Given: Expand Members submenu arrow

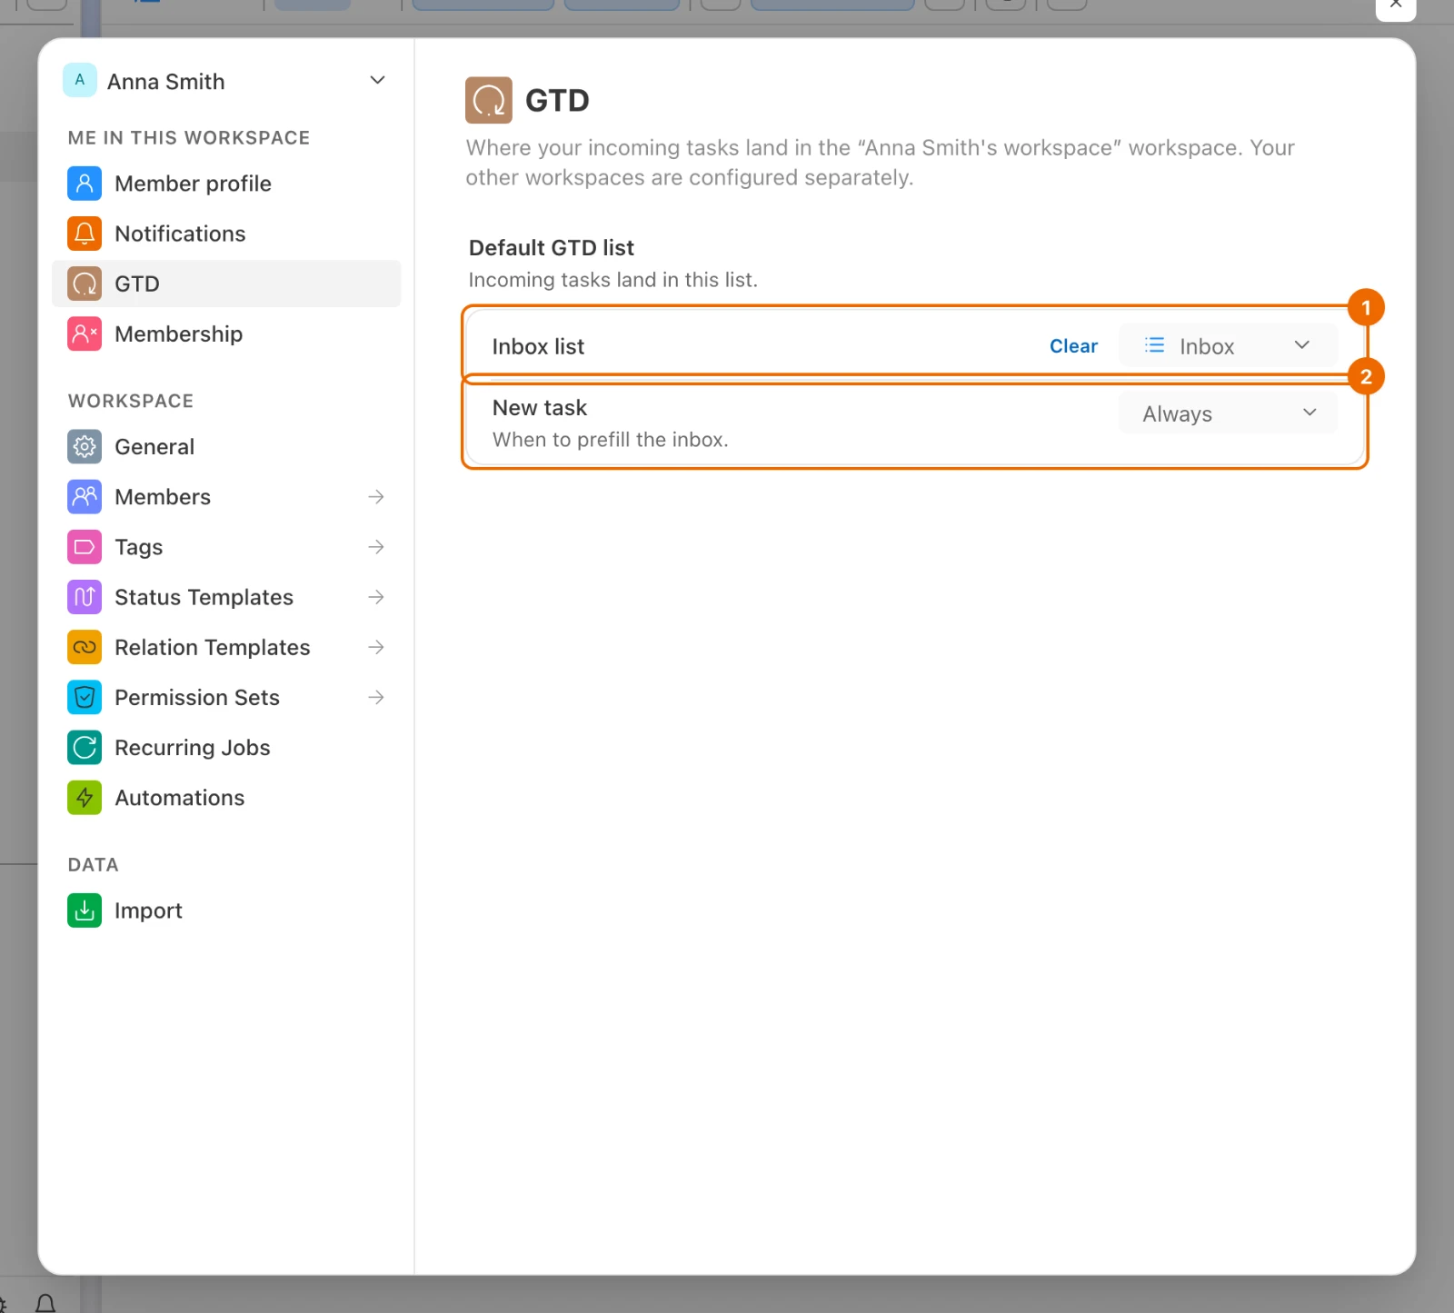Looking at the screenshot, I should pyautogui.click(x=376, y=496).
